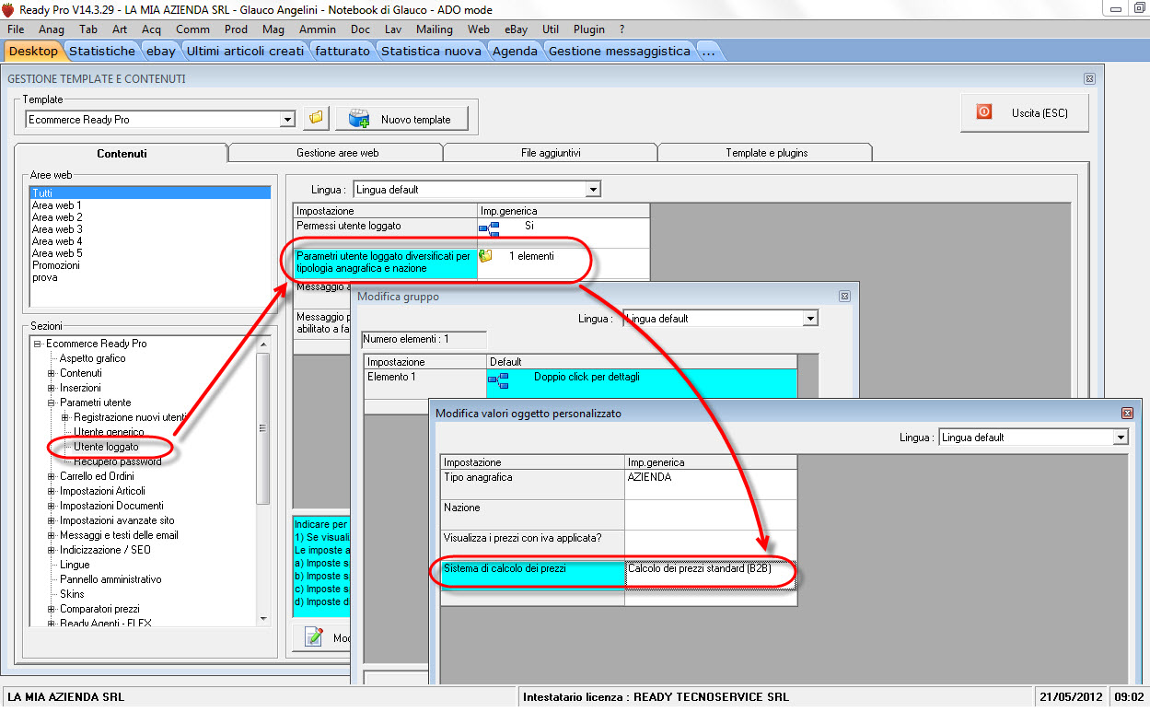Screen dimensions: 1150x712
Task: Click the Uscita (ESC) exit button
Action: pos(1025,112)
